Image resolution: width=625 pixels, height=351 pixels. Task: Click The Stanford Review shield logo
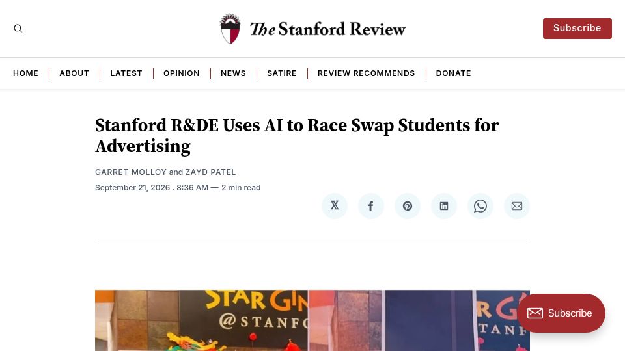click(230, 29)
